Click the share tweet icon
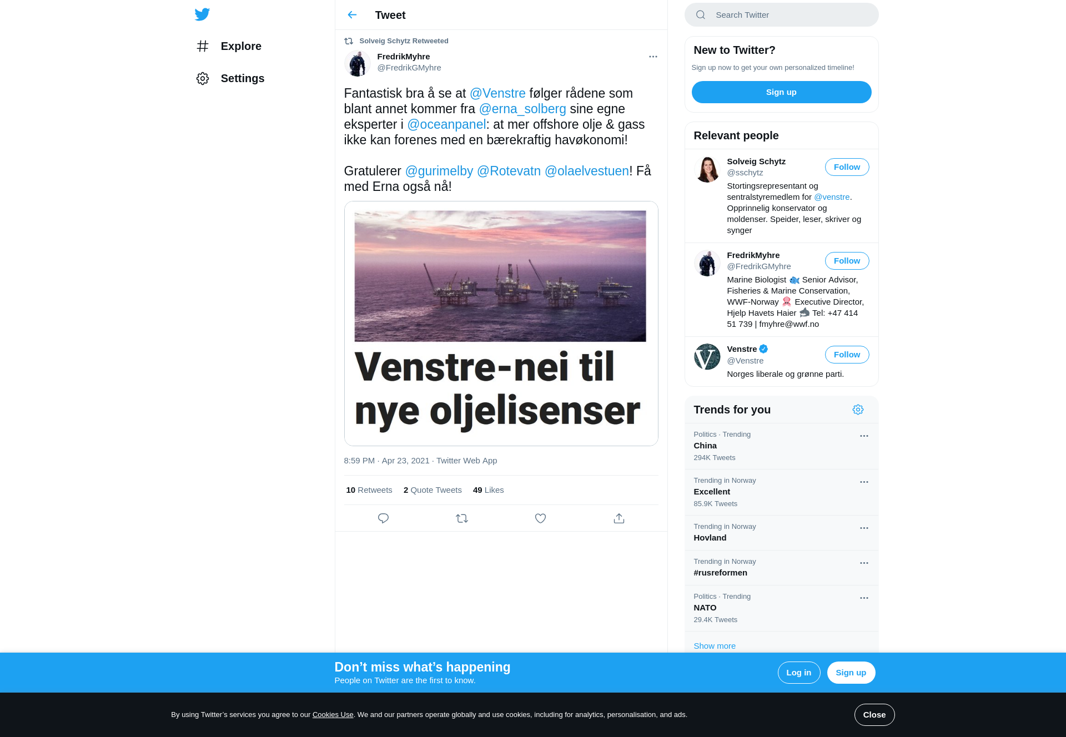Image resolution: width=1066 pixels, height=737 pixels. pos(619,518)
